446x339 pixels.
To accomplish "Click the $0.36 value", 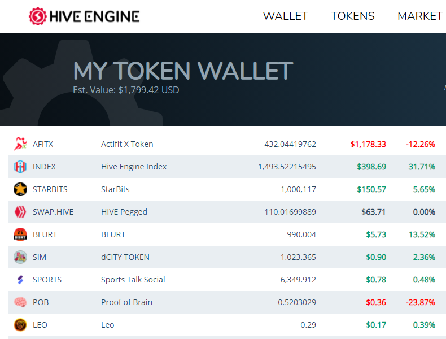I will [376, 302].
